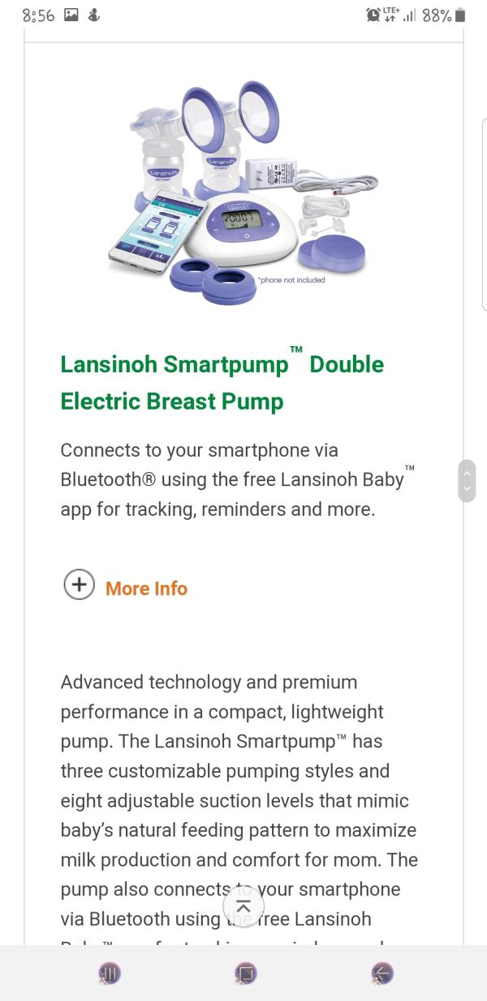Open recent apps from navigation bar
The height and width of the screenshot is (1001, 487).
pyautogui.click(x=110, y=973)
